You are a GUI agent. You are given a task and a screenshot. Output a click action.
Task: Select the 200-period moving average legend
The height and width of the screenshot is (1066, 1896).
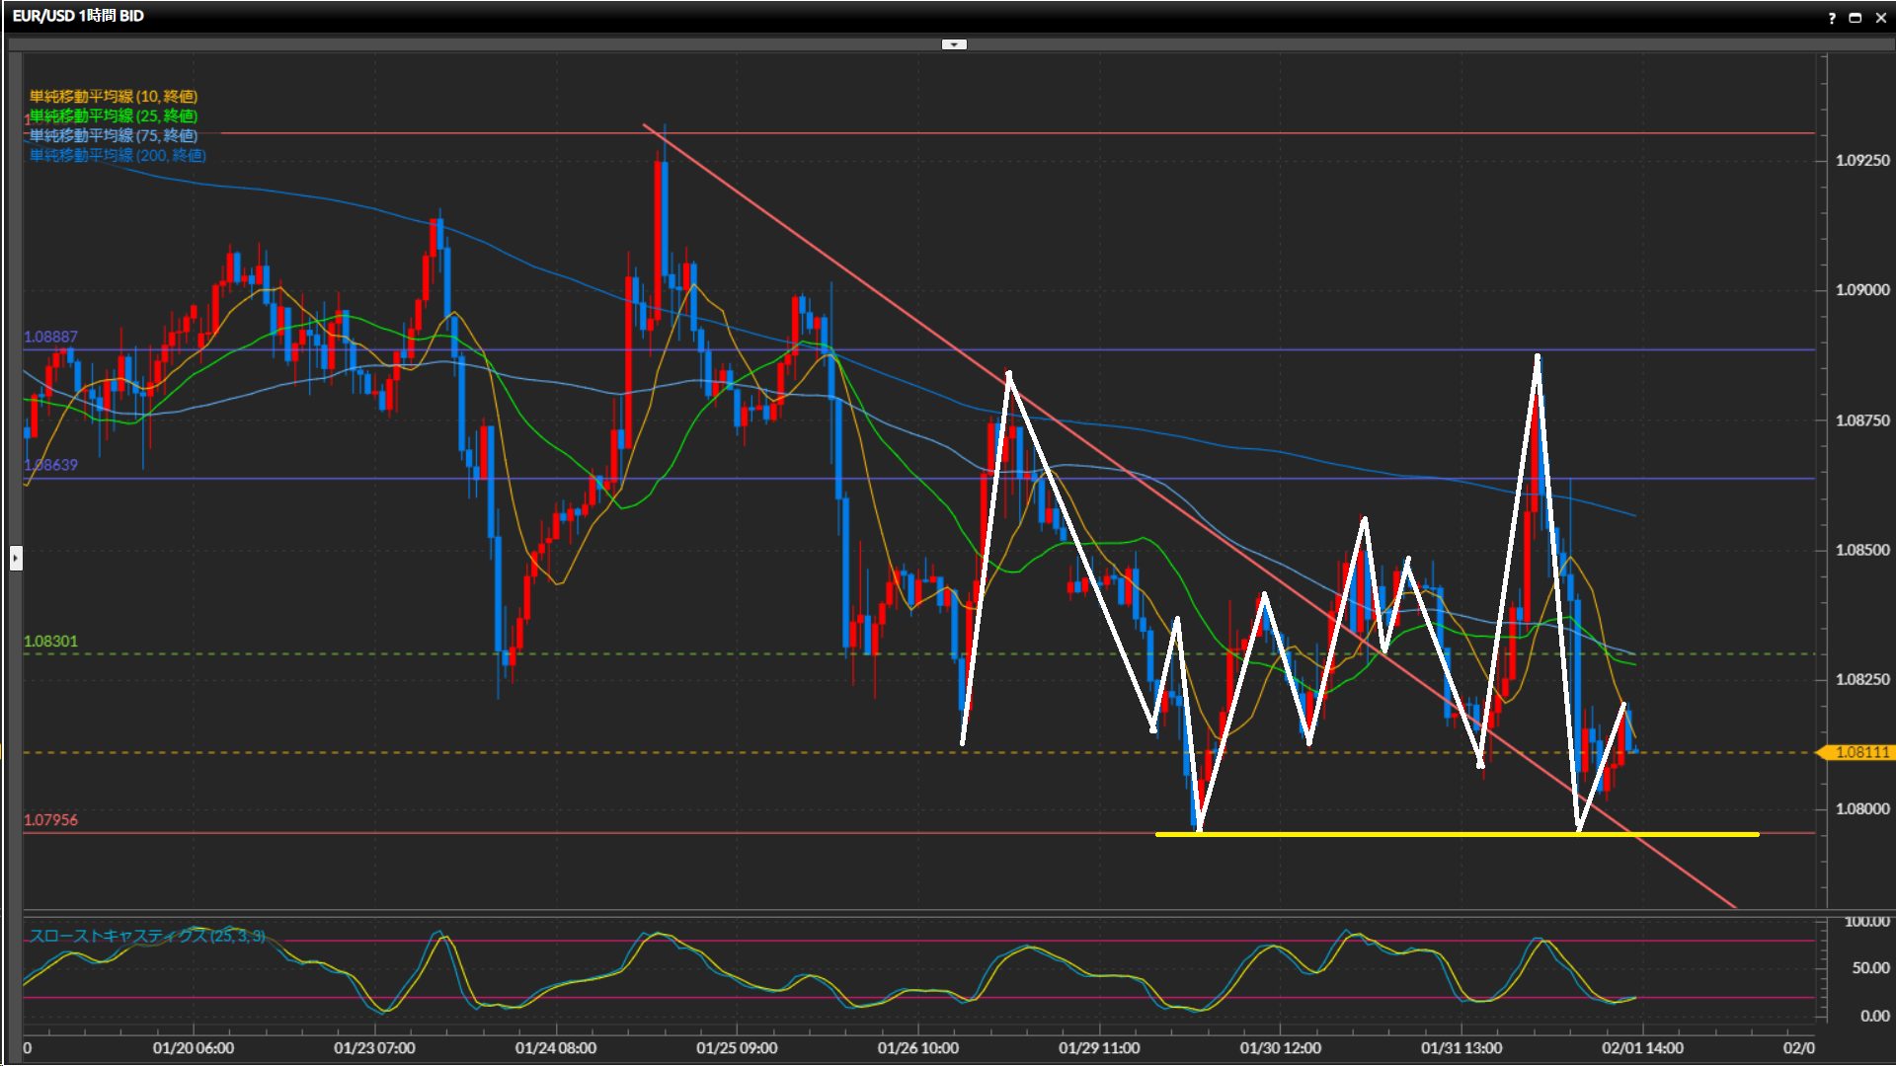(x=118, y=155)
